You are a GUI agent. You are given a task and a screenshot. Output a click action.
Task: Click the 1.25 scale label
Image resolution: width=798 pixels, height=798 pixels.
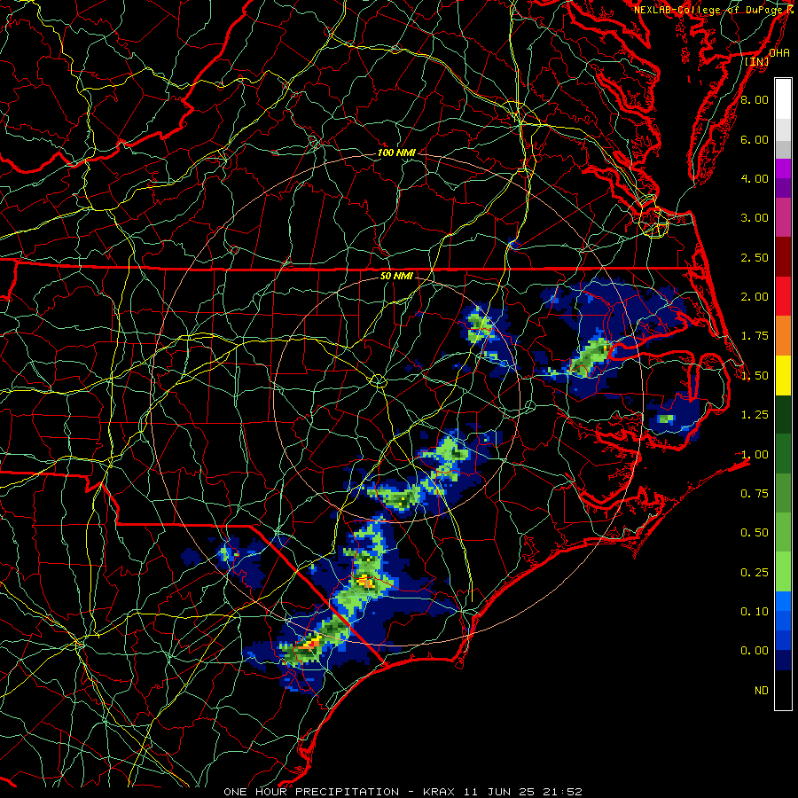pos(755,415)
